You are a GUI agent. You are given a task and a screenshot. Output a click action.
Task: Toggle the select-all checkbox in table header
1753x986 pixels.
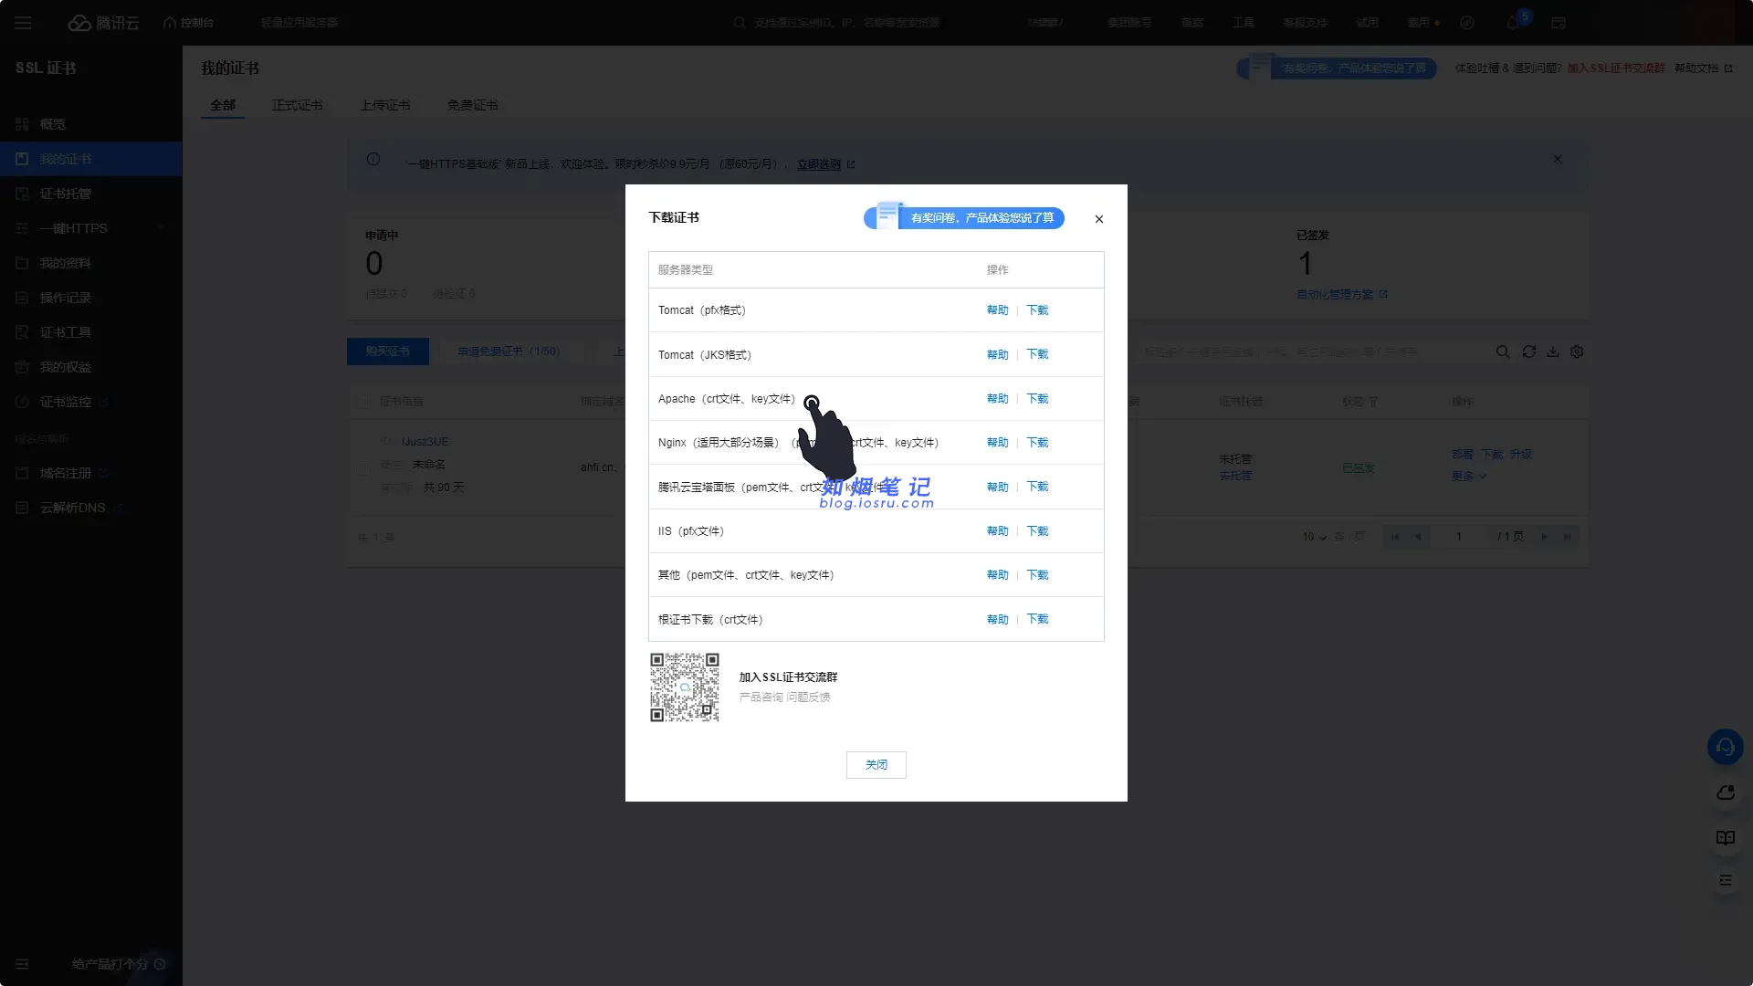(363, 402)
